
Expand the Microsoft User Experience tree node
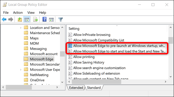21,70
